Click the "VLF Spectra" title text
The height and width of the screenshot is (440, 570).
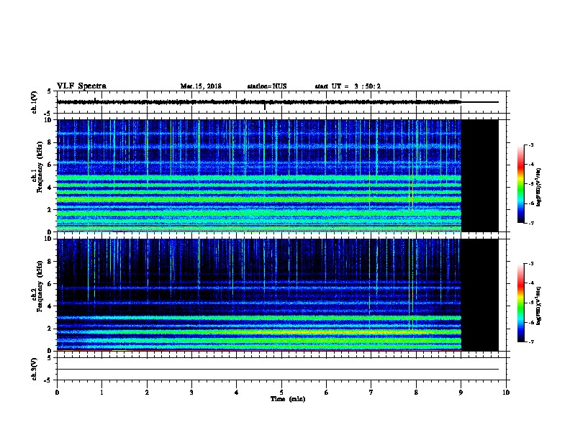[81, 86]
